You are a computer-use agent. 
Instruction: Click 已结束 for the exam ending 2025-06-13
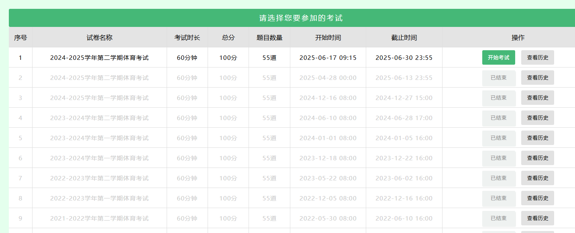(x=499, y=78)
